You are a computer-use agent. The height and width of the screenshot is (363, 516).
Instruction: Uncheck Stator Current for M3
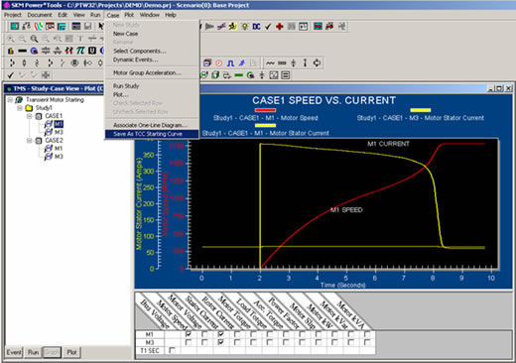coord(220,342)
